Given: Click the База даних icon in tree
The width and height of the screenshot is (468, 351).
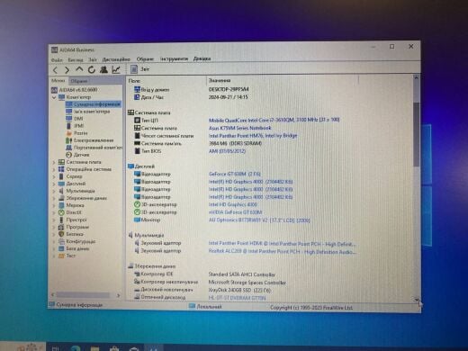Looking at the screenshot, I should [61, 248].
